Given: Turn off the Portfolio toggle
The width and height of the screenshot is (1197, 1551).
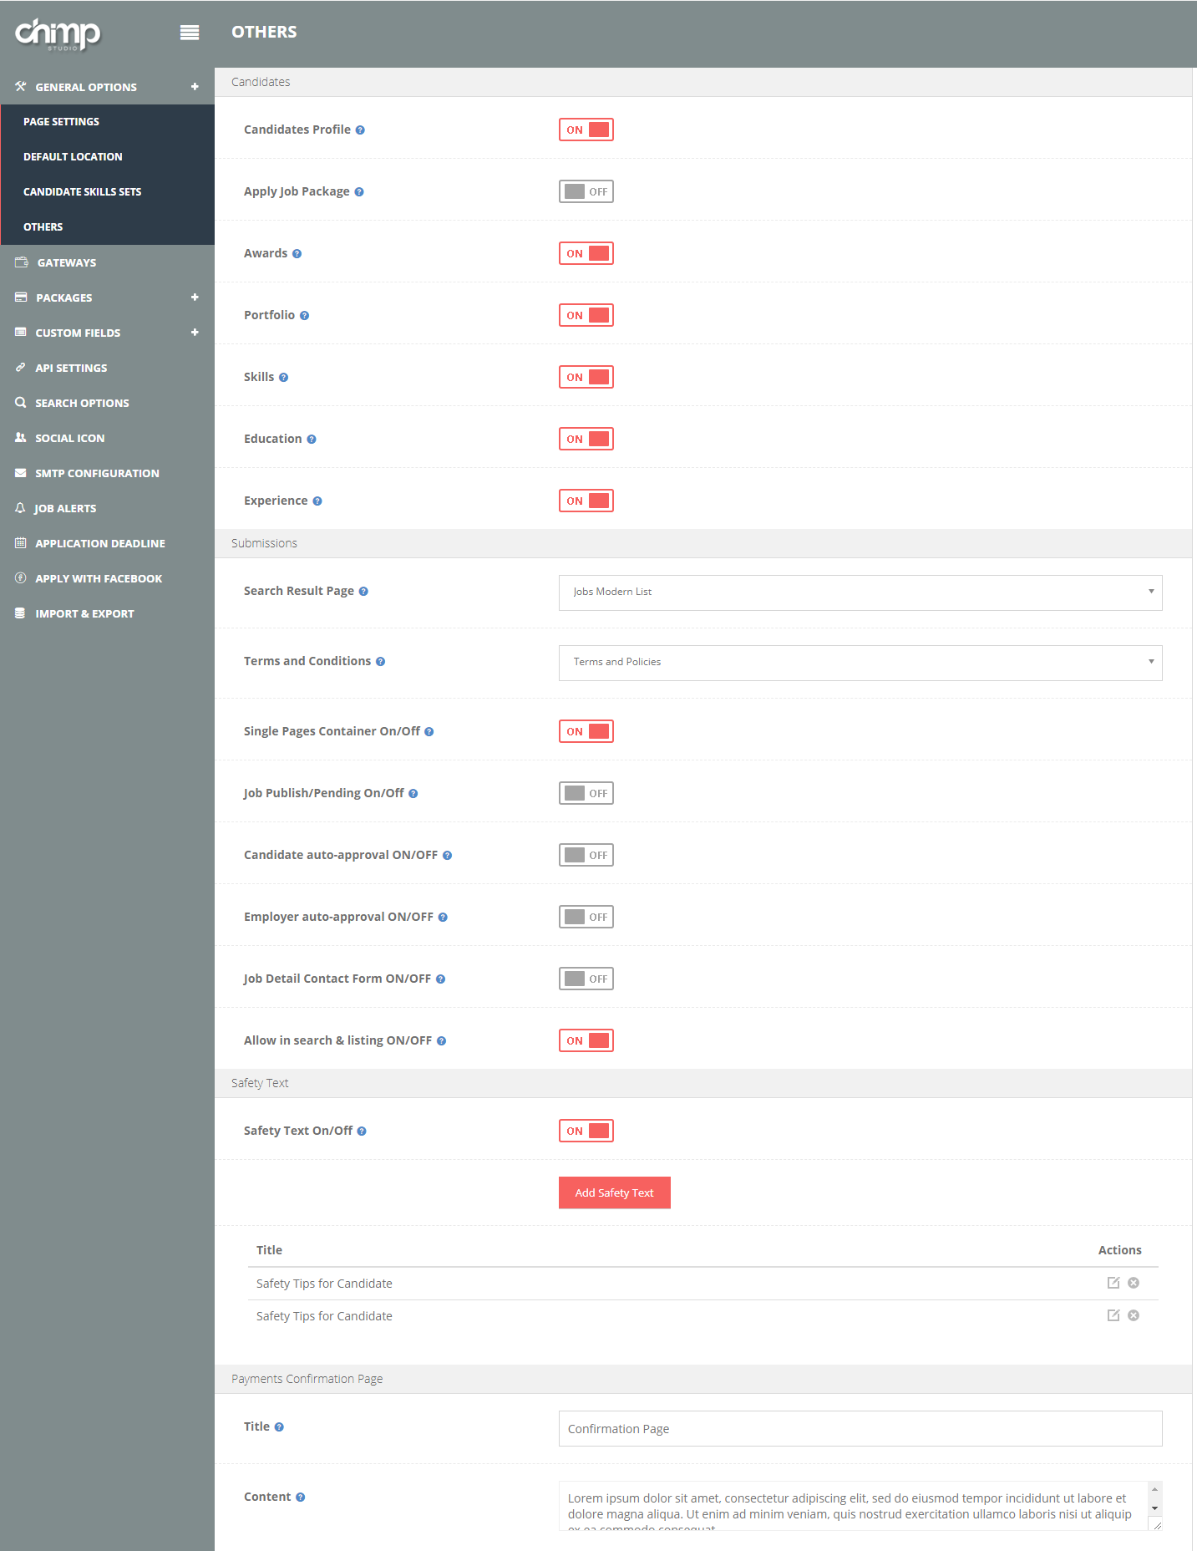Looking at the screenshot, I should tap(586, 315).
